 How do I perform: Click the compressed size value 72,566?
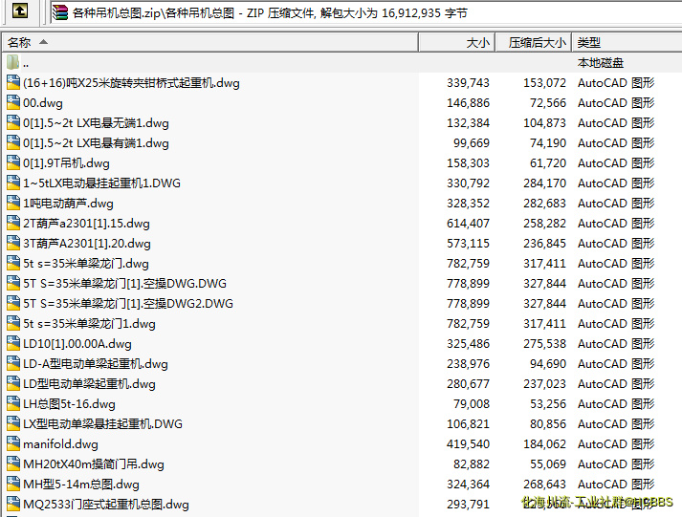[x=548, y=103]
